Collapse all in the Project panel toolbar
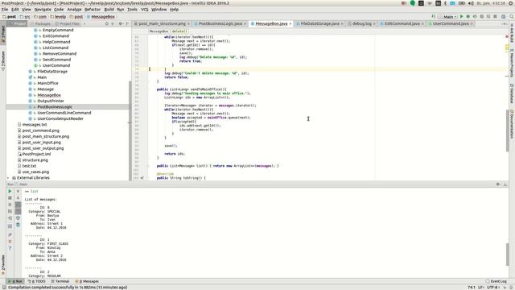This screenshot has height=290, width=515. (x=113, y=23)
